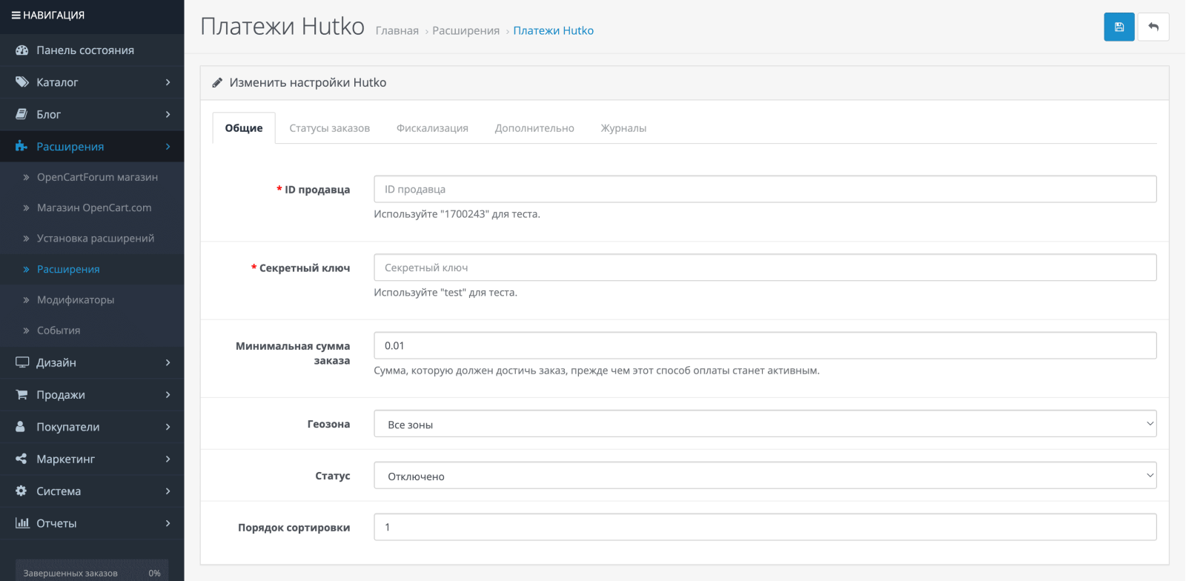The width and height of the screenshot is (1186, 581).
Task: Click the share icon beside Маркетинг
Action: [x=21, y=459]
